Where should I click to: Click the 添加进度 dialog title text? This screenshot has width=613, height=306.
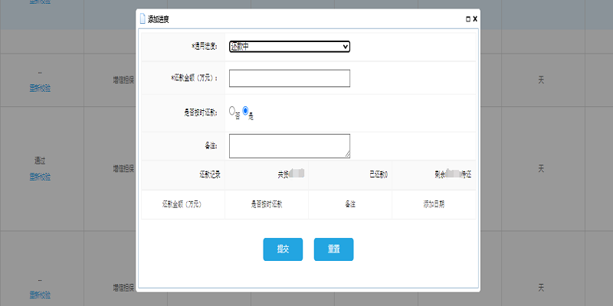[x=159, y=18]
